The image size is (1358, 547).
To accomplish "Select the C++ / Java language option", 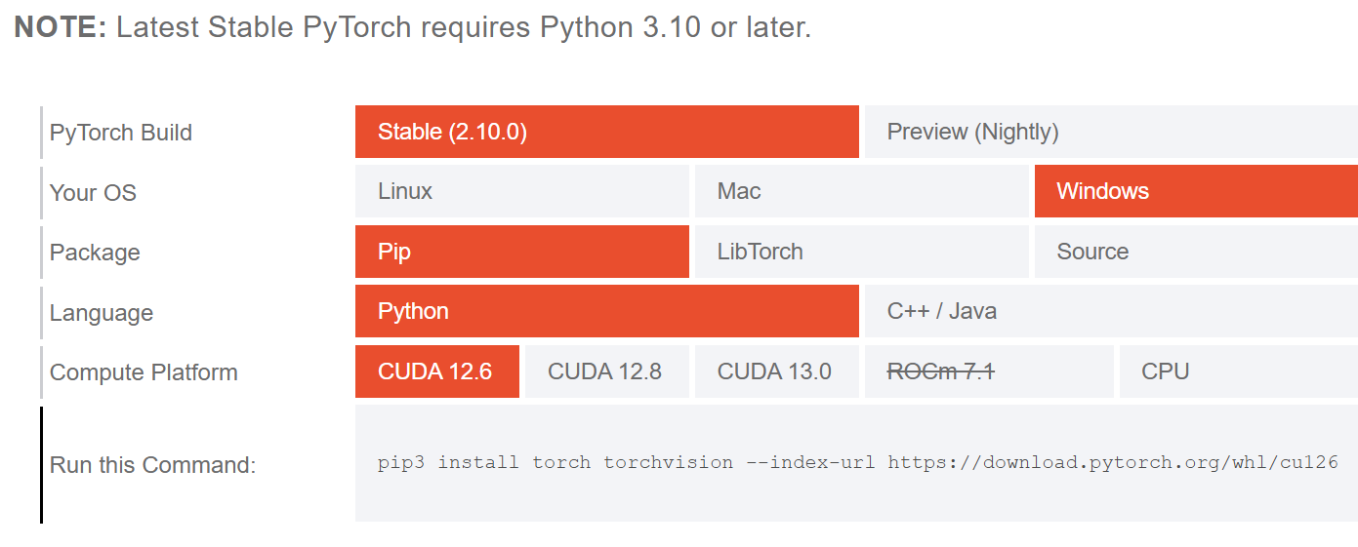I will [1110, 311].
